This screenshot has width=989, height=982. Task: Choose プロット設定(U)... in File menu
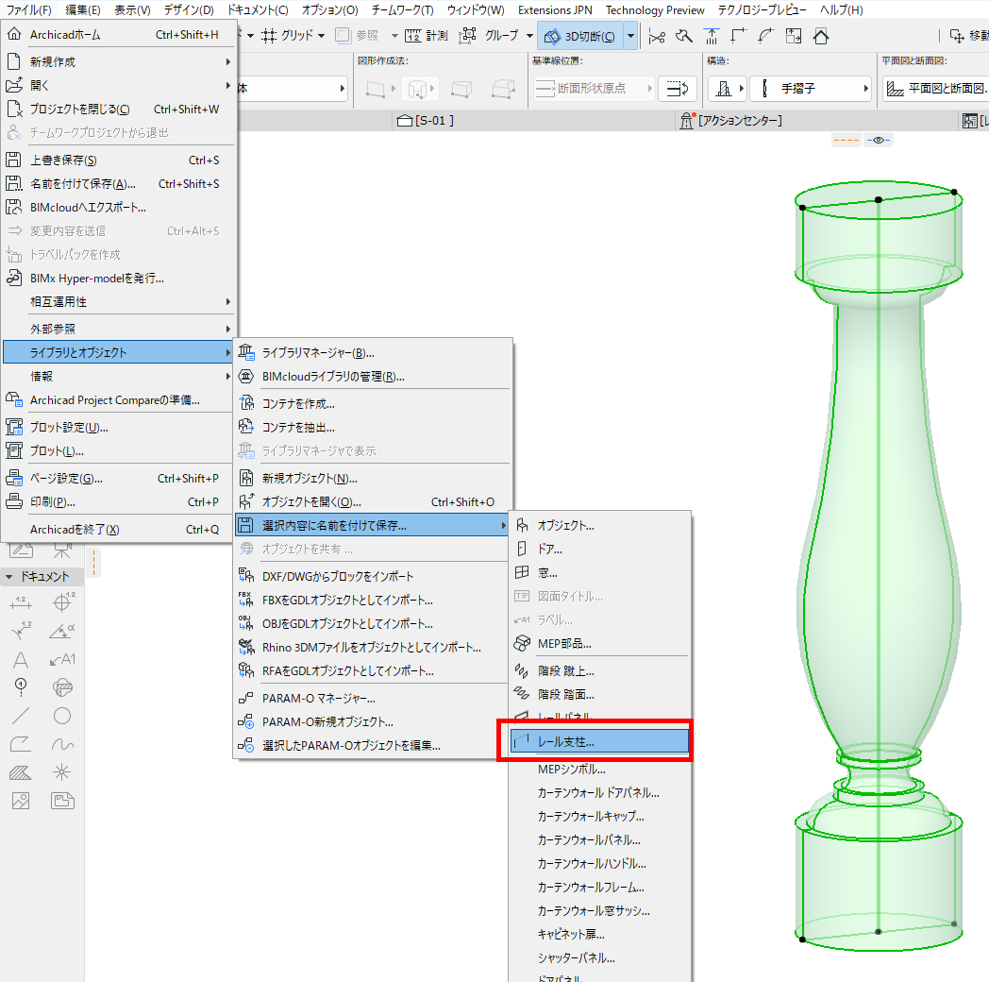[119, 427]
